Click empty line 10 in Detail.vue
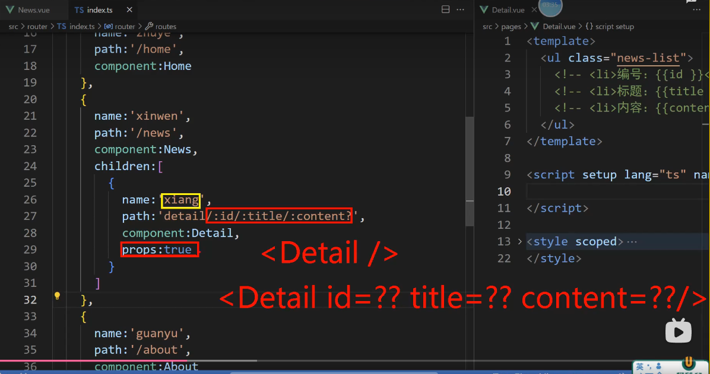This screenshot has height=374, width=710. [x=617, y=191]
